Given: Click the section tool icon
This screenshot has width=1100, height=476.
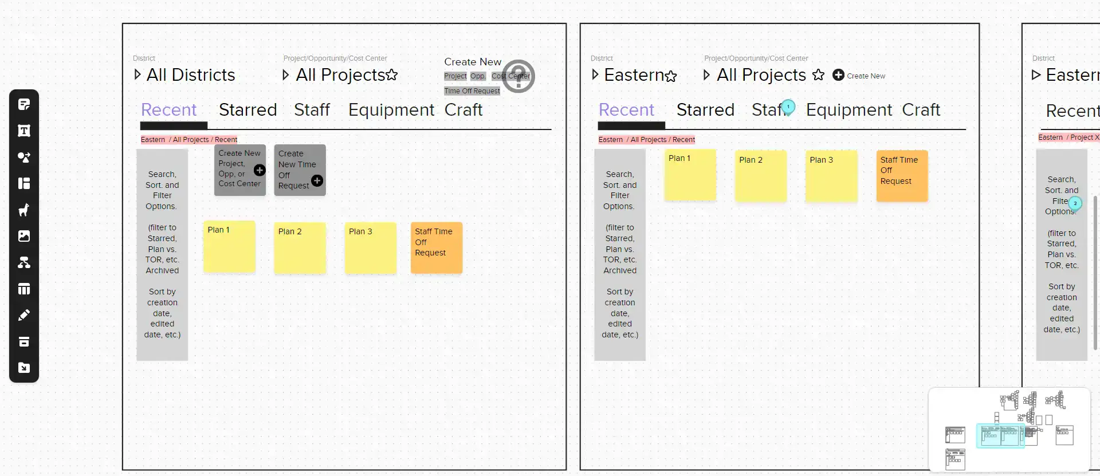Looking at the screenshot, I should [23, 183].
